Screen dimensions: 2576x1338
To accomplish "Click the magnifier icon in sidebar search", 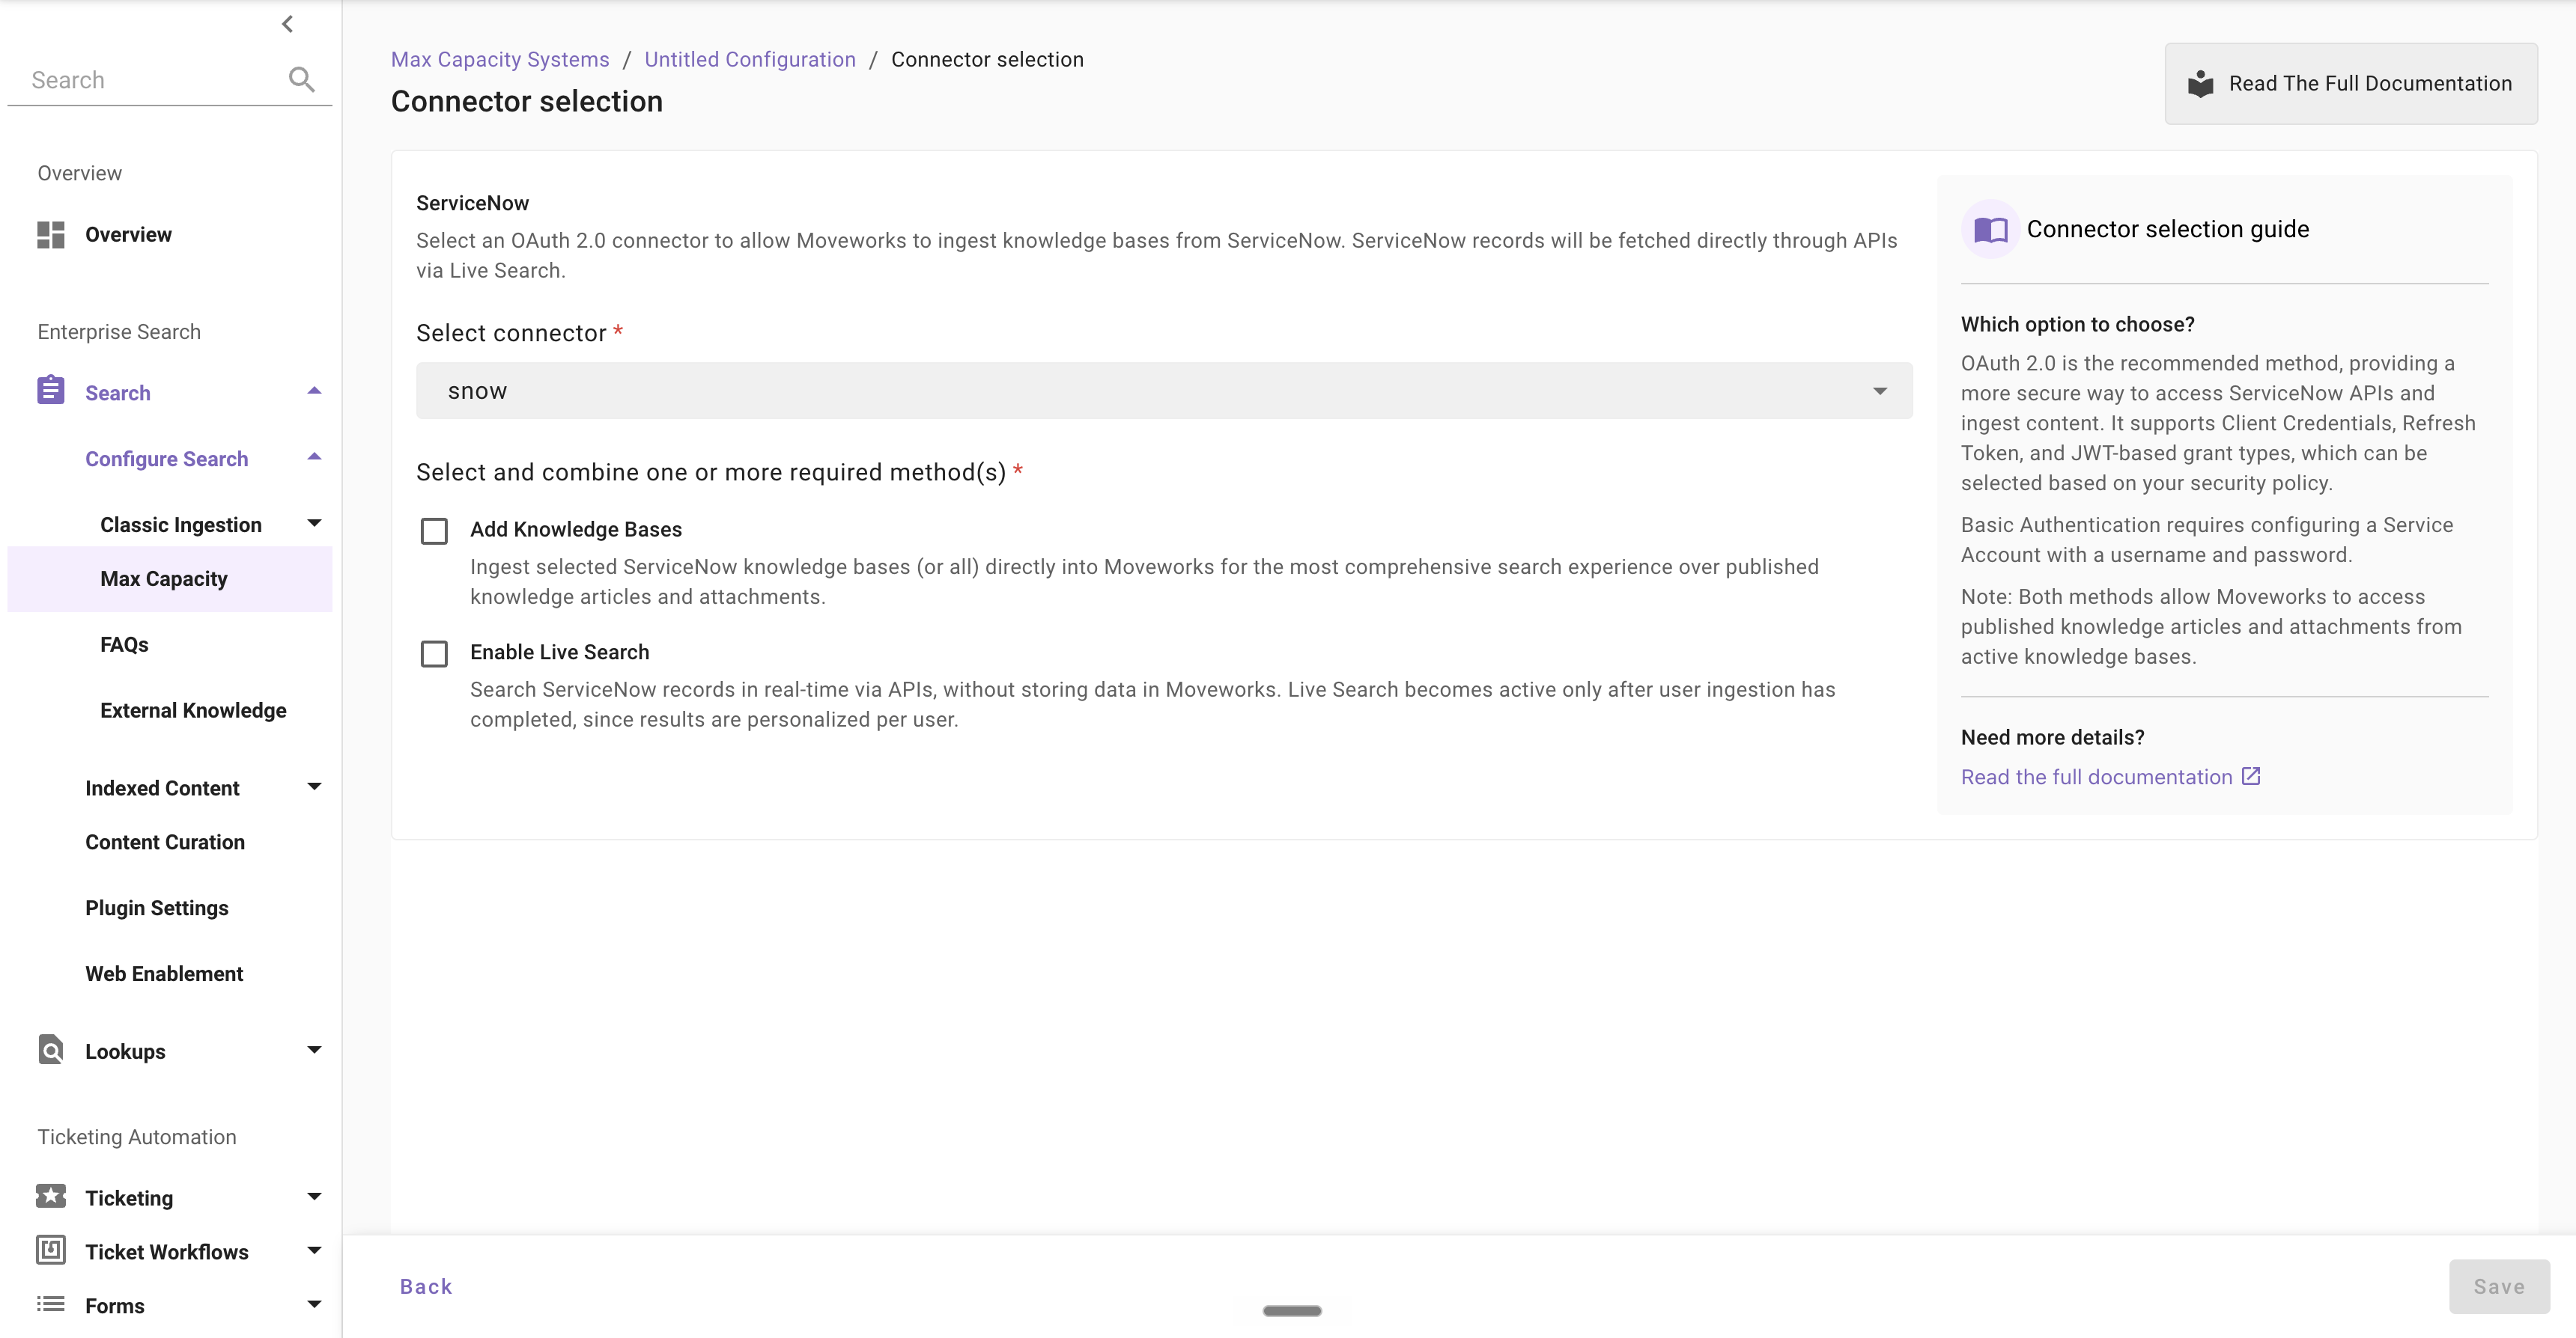I will click(301, 79).
